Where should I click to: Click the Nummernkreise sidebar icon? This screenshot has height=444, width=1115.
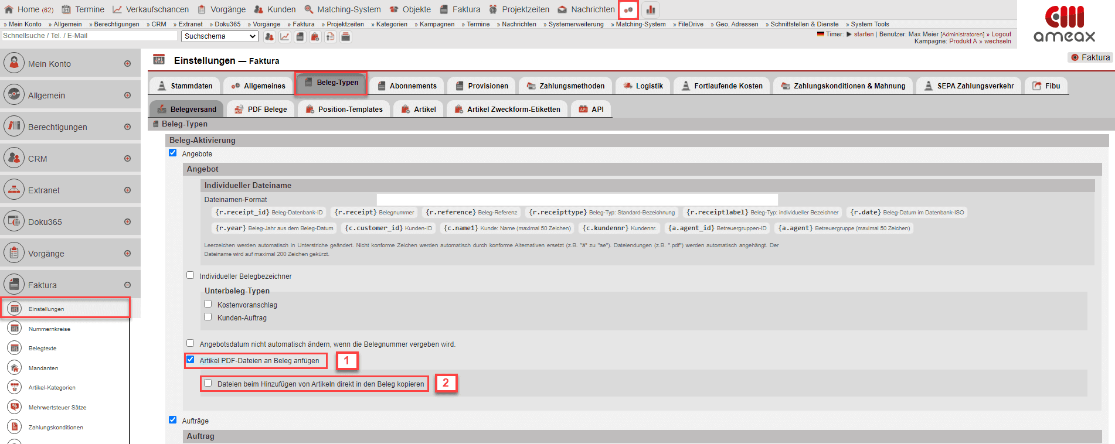click(x=15, y=329)
